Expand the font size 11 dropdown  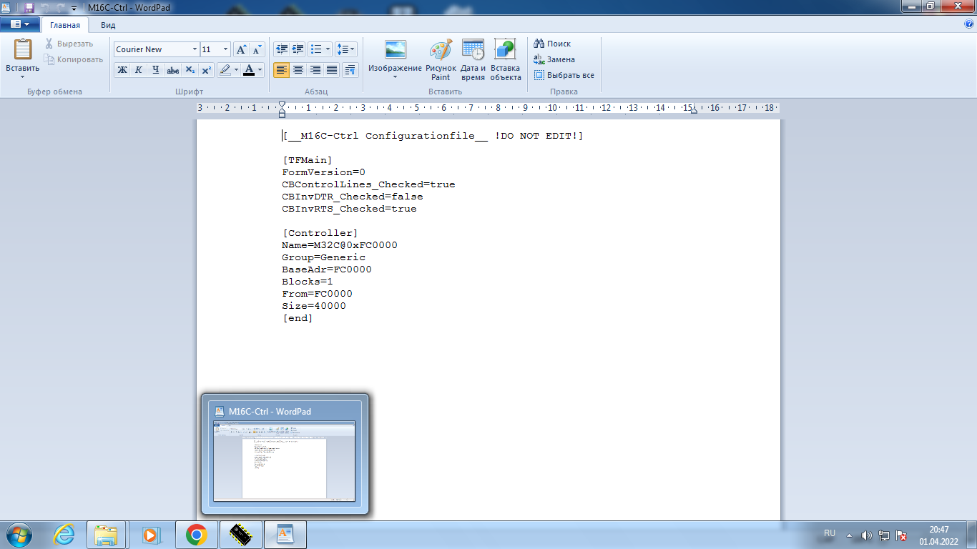click(x=226, y=49)
